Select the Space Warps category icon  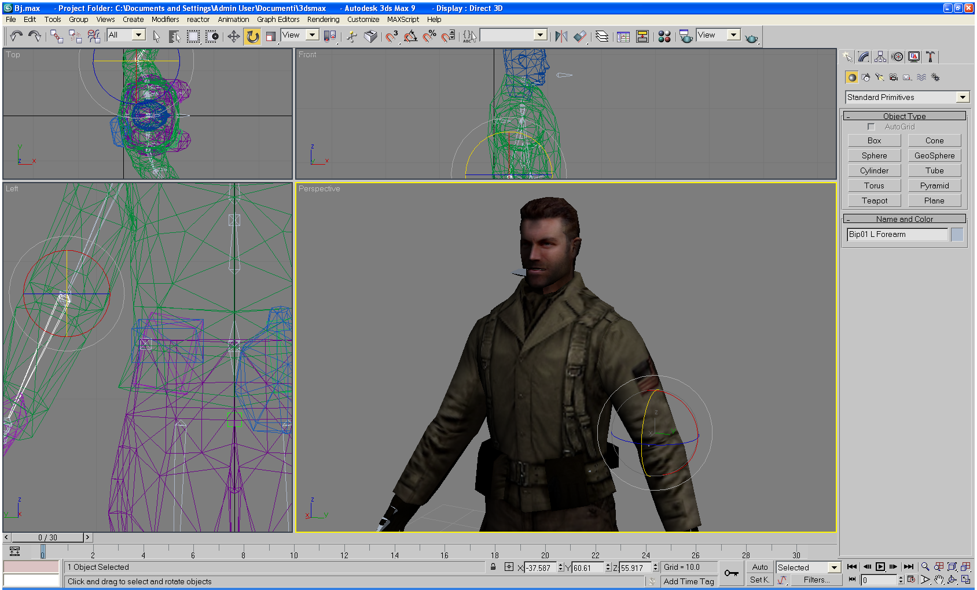[921, 77]
